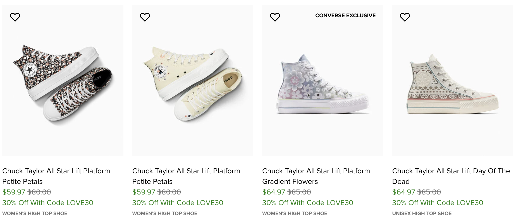Click Women's High Top Shoe label under Gradient Flowers
This screenshot has height=221, width=516.
[295, 213]
